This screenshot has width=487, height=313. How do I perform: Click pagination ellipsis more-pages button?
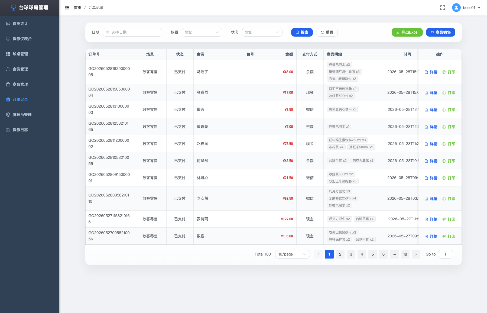pyautogui.click(x=394, y=254)
